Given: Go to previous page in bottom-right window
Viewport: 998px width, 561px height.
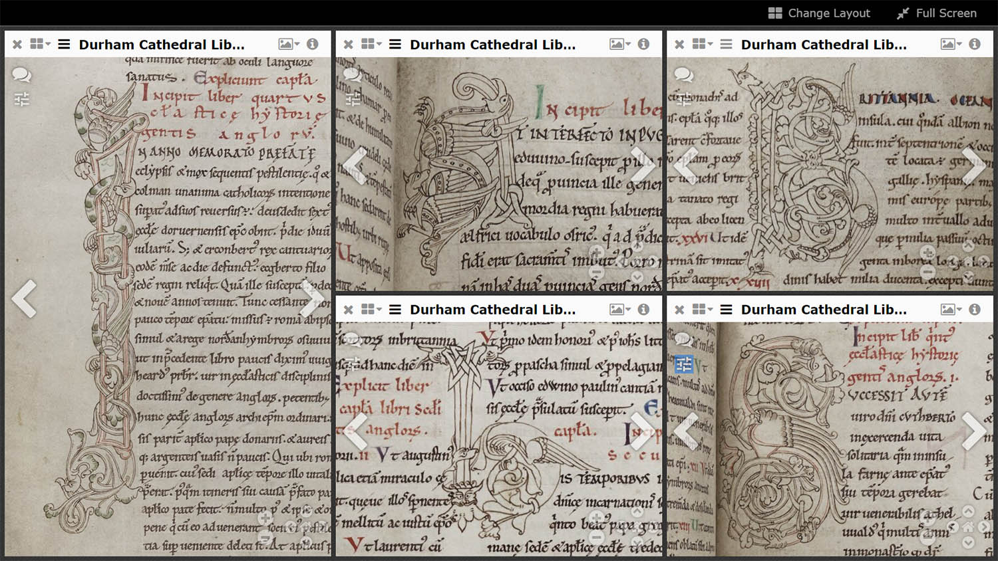Looking at the screenshot, I should pos(686,431).
